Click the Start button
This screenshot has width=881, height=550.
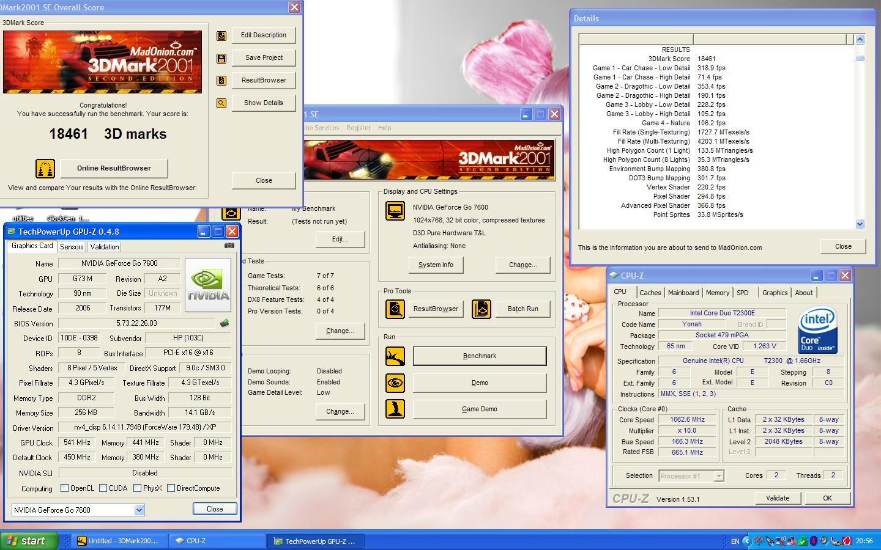point(29,541)
